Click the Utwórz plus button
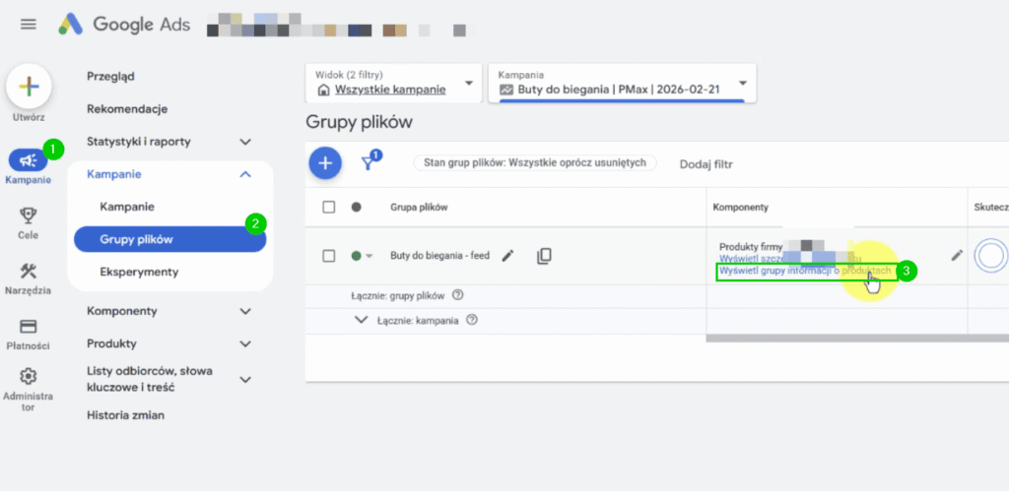 click(x=29, y=87)
